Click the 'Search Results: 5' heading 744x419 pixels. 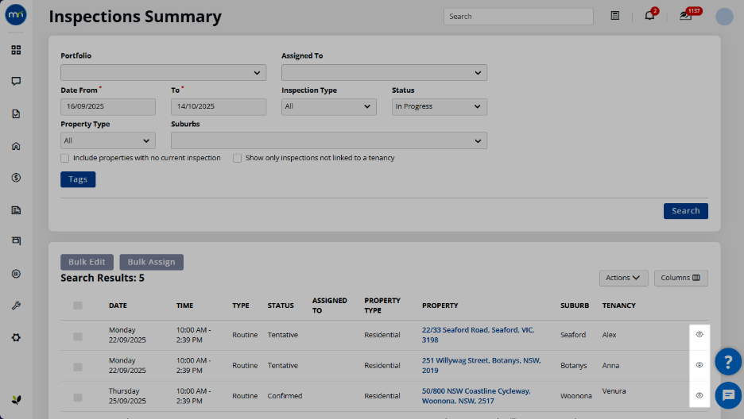point(103,278)
